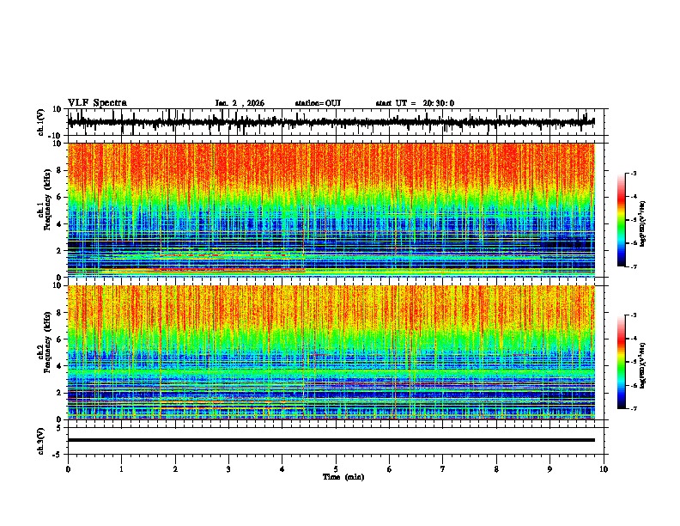
Task: Click time axis tick label "9"
Action: (549, 469)
